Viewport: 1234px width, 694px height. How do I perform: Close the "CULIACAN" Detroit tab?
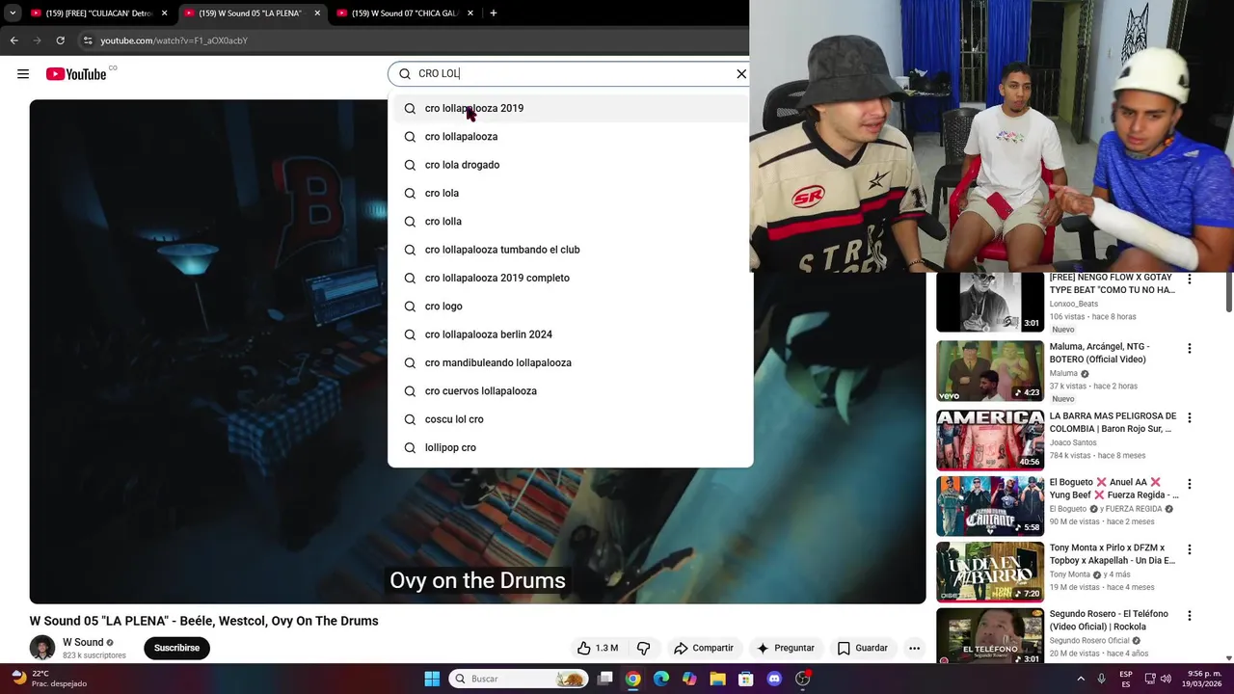[164, 13]
